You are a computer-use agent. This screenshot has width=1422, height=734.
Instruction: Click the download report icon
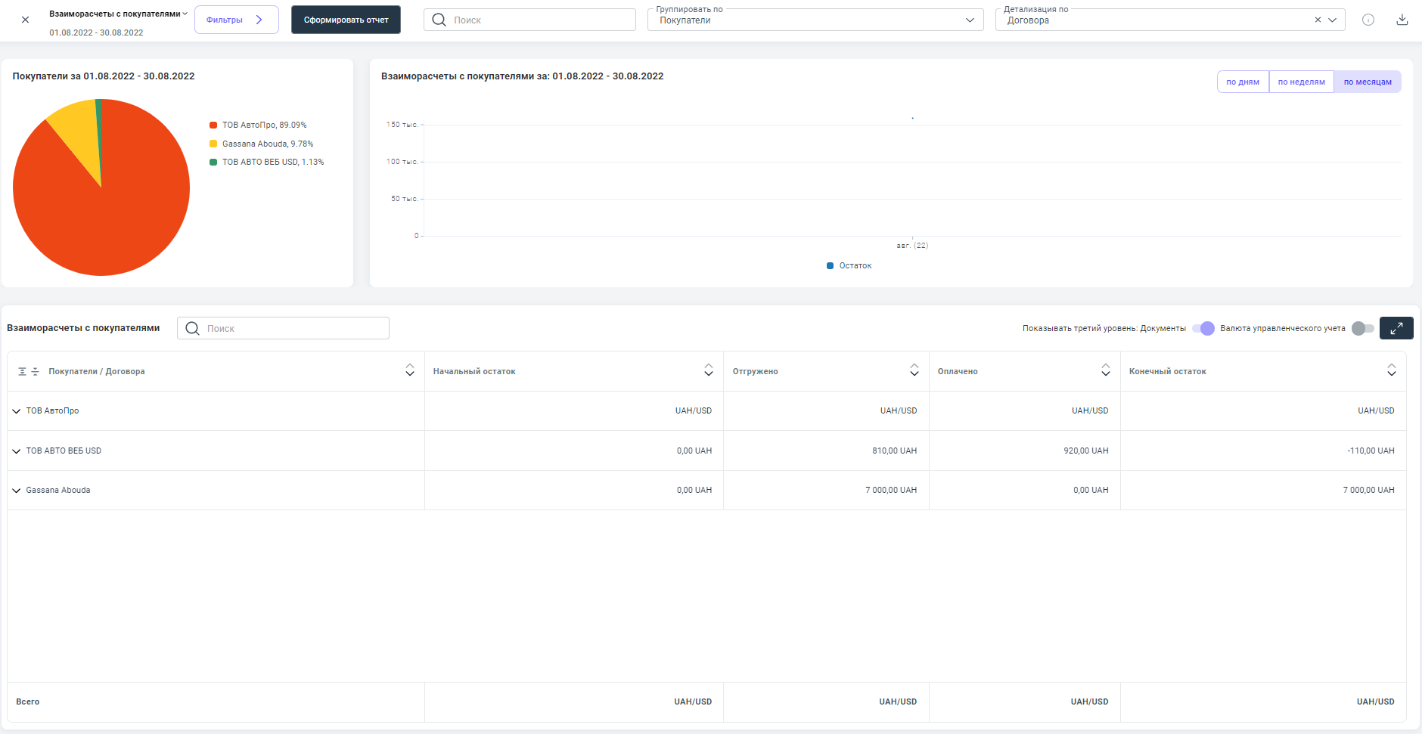[x=1402, y=20]
